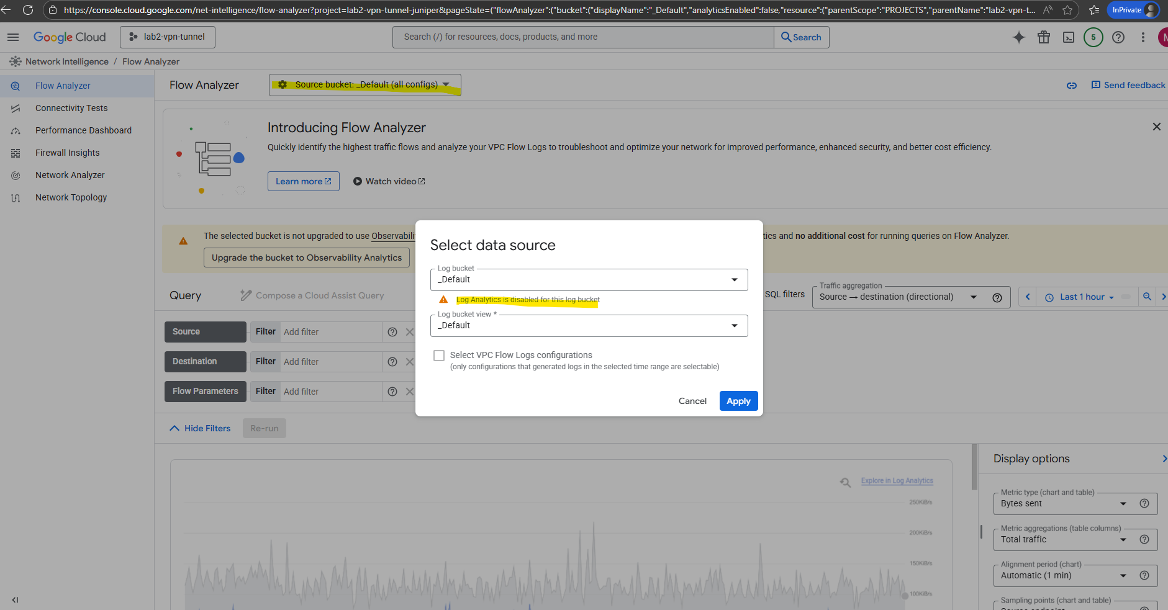Click the browser address bar URL
The height and width of the screenshot is (610, 1168).
pos(549,10)
